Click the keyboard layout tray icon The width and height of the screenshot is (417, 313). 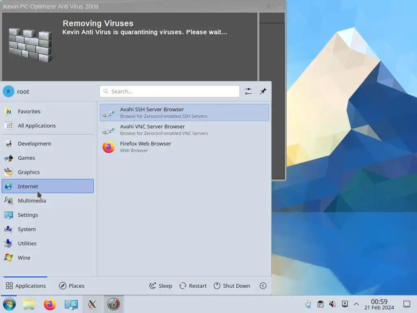pos(345,304)
